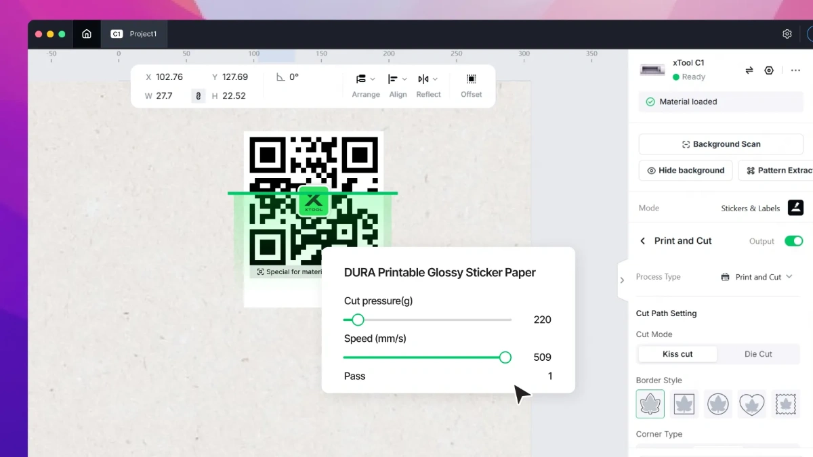This screenshot has height=457, width=813.
Task: Click the cut pressure value 220
Action: pos(543,320)
